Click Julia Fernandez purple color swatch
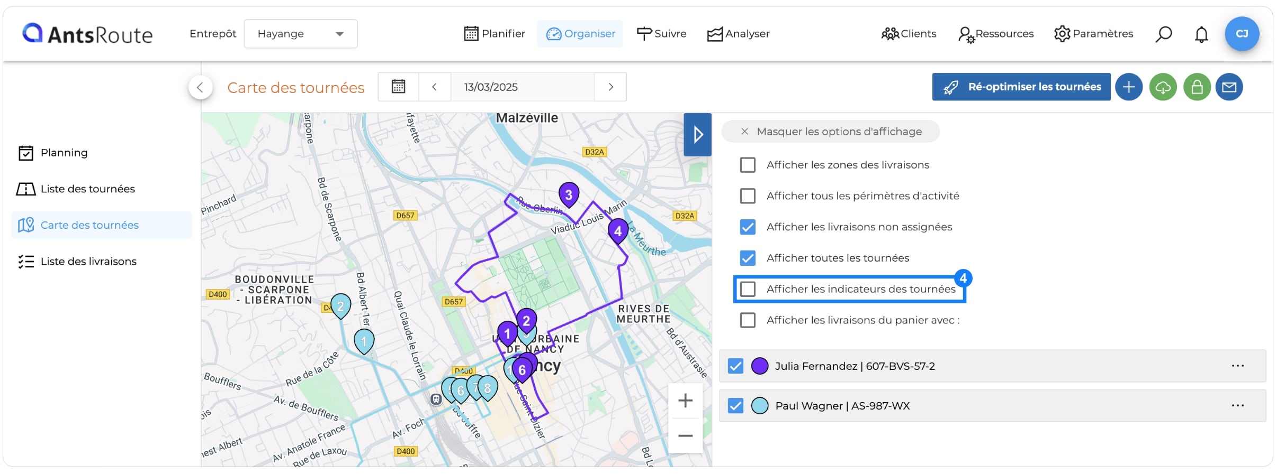 (760, 366)
